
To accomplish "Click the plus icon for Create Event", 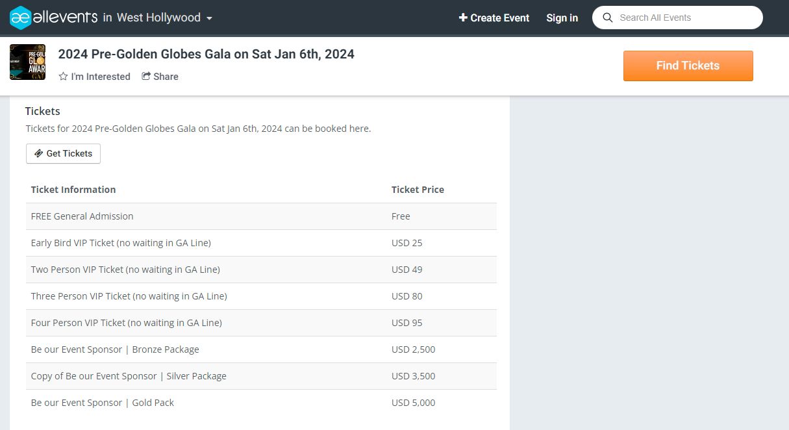I will click(x=463, y=18).
